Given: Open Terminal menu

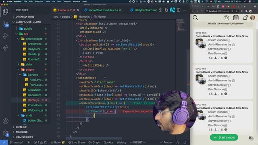Looking at the screenshot, I should point(67,2).
